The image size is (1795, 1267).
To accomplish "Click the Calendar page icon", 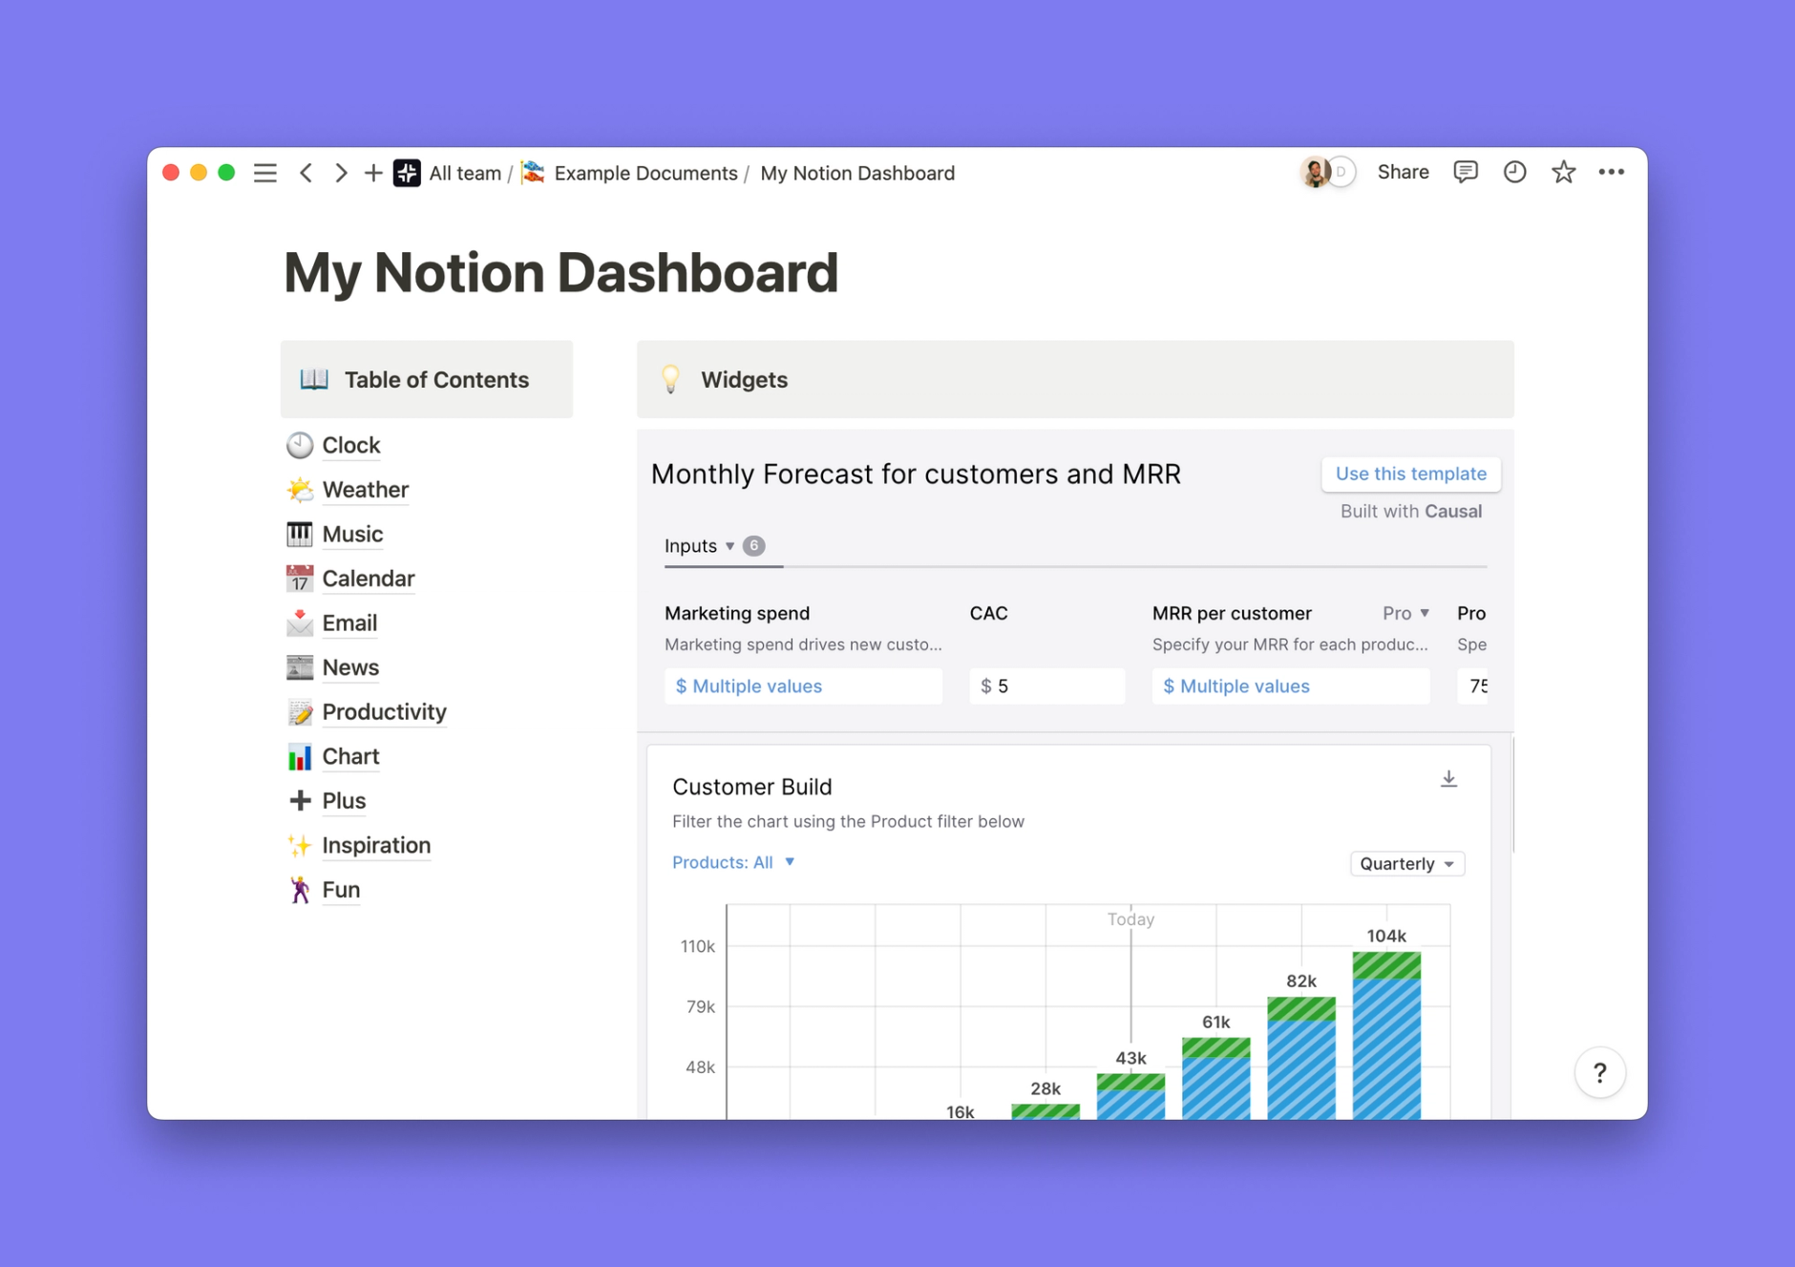I will pyautogui.click(x=300, y=579).
